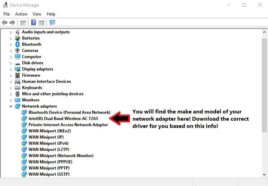
Task: Expand the Firmware node
Action: tap(11, 76)
